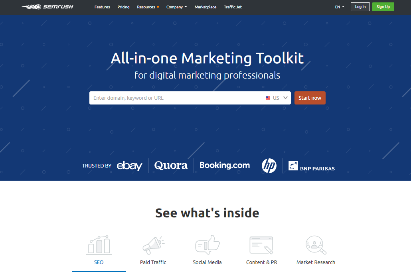Select the Social Media thumbs-up icon
This screenshot has width=411, height=276.
(207, 245)
